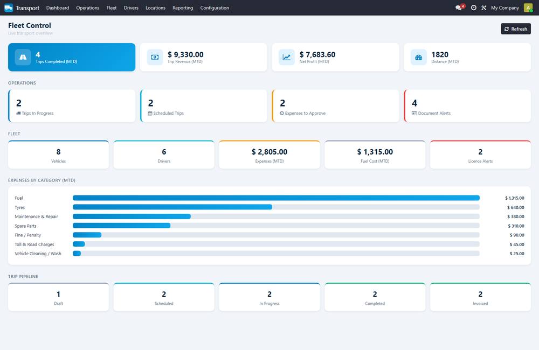The height and width of the screenshot is (350, 539).
Task: Open the Reporting menu
Action: click(183, 8)
